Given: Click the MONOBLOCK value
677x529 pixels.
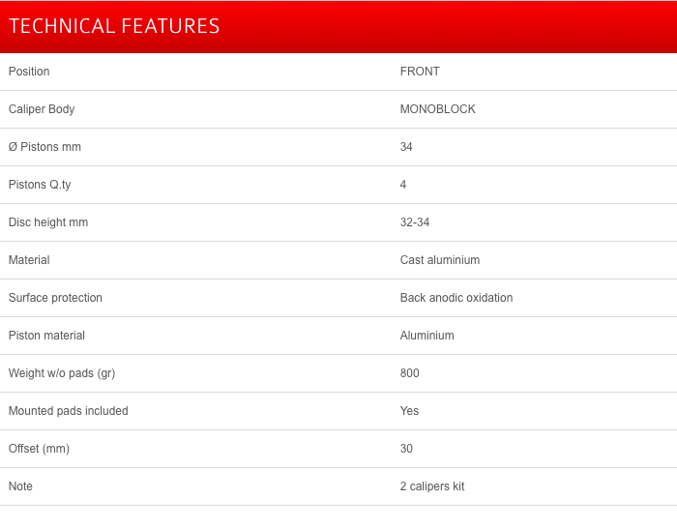Looking at the screenshot, I should [x=438, y=109].
